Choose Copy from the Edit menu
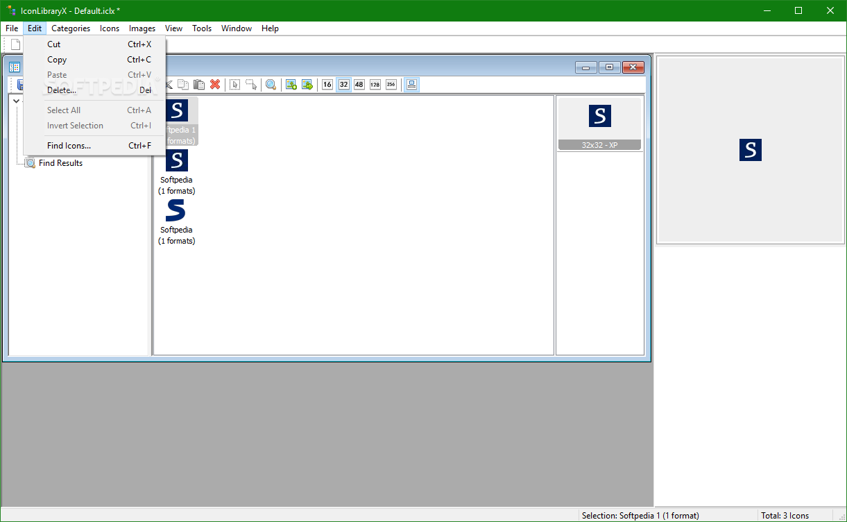 coord(95,60)
